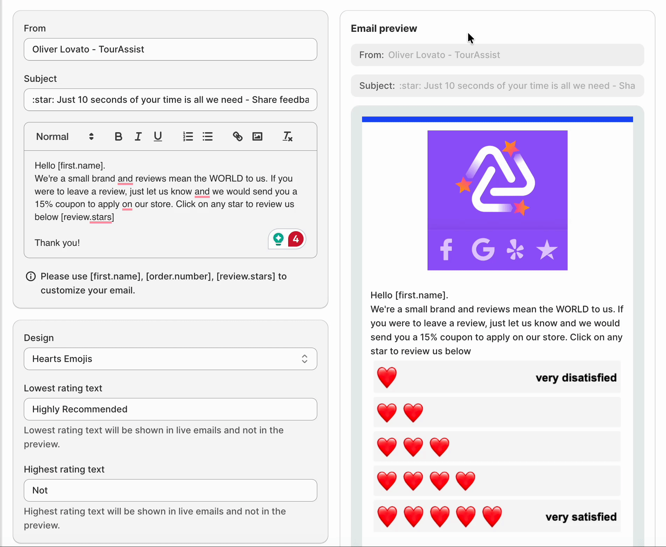The width and height of the screenshot is (666, 547).
Task: Click the From name input field
Action: tap(171, 49)
